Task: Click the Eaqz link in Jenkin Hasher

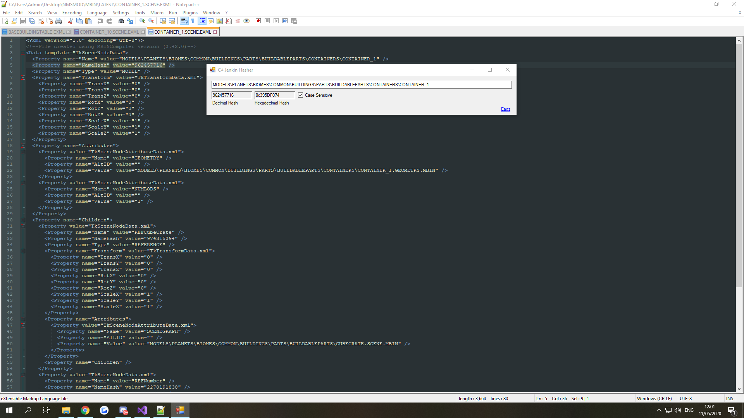Action: [x=505, y=109]
